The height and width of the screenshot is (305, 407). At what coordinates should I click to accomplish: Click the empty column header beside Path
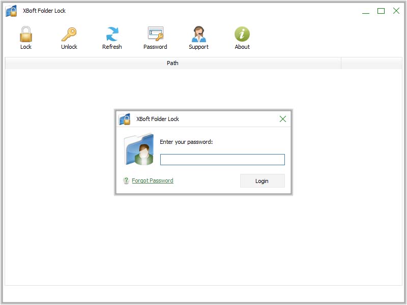tap(371, 63)
